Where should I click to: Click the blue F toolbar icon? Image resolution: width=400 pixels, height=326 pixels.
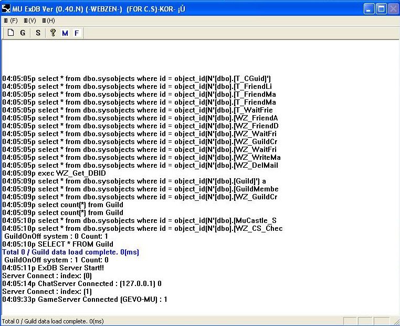(77, 33)
